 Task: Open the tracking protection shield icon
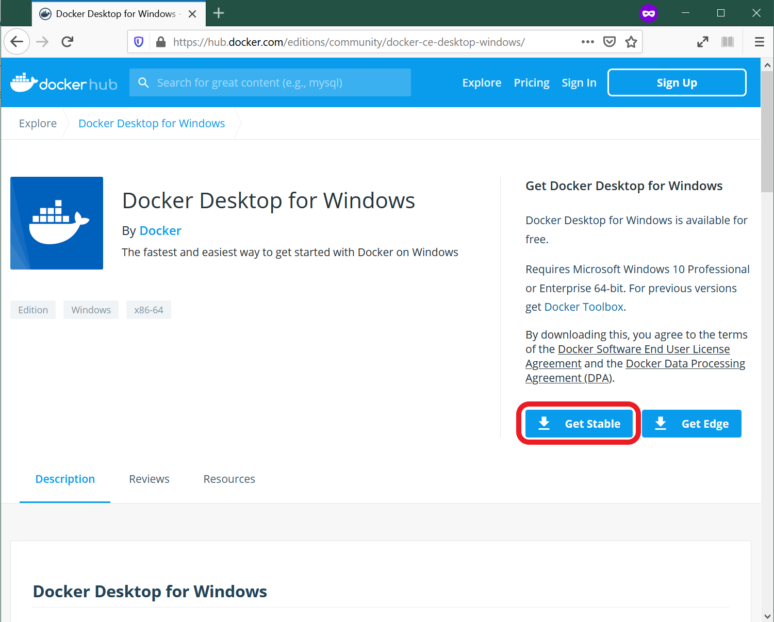pos(139,42)
